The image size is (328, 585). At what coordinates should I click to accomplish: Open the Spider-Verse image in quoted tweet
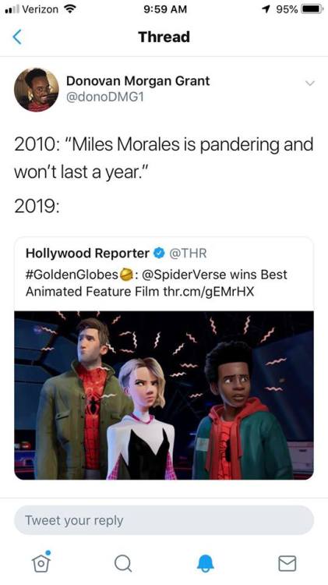click(x=164, y=395)
